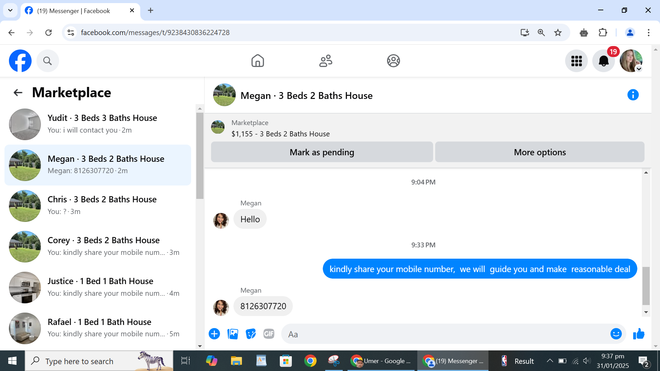Click Megan's avatar beside Hello message
The height and width of the screenshot is (371, 660).
(221, 221)
